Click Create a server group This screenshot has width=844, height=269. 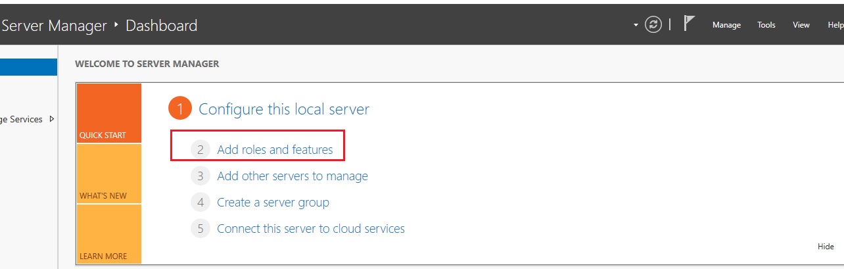click(273, 203)
